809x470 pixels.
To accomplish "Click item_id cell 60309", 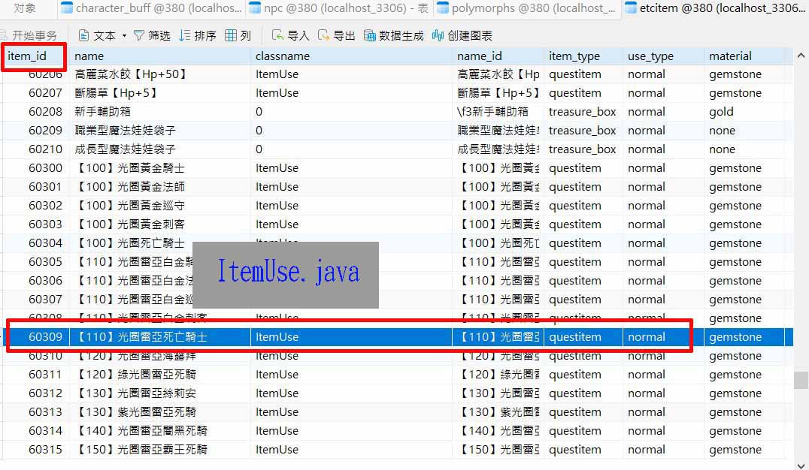I will click(45, 337).
